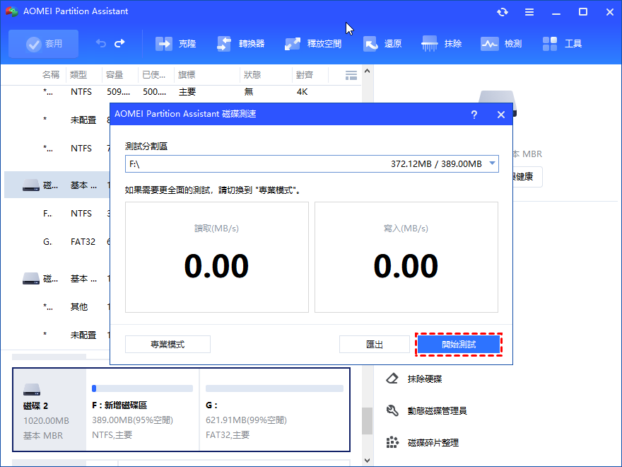Click the 容量 column header
The height and width of the screenshot is (467, 622).
115,75
